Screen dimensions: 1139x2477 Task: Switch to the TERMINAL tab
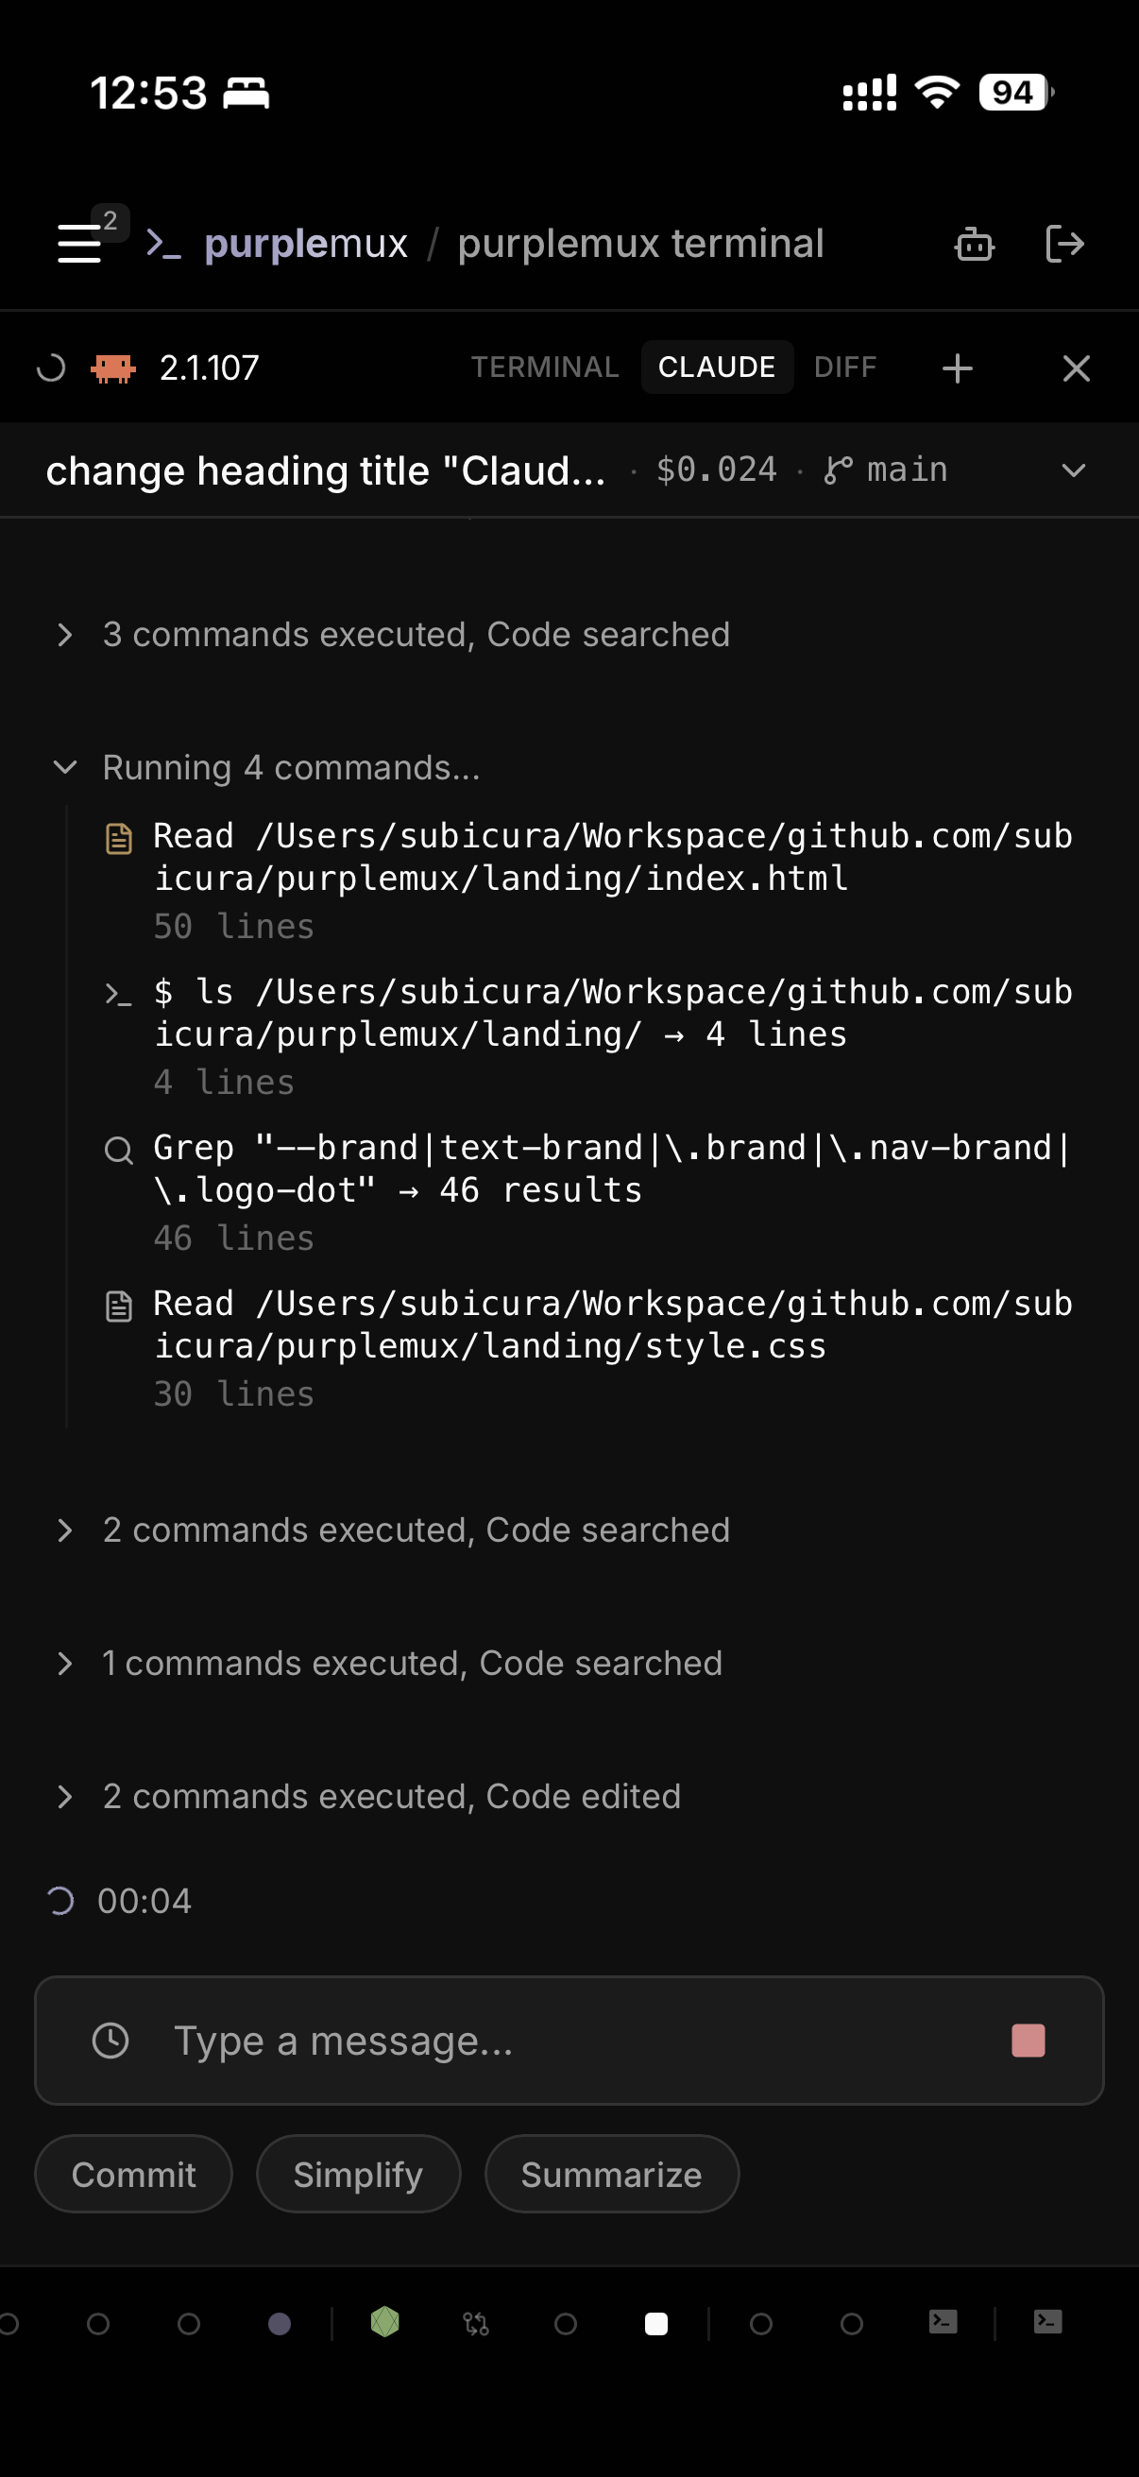point(544,367)
